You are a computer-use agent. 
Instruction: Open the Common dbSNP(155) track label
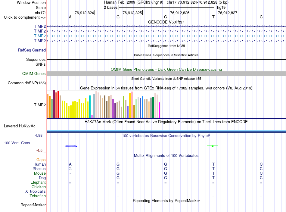(27, 83)
